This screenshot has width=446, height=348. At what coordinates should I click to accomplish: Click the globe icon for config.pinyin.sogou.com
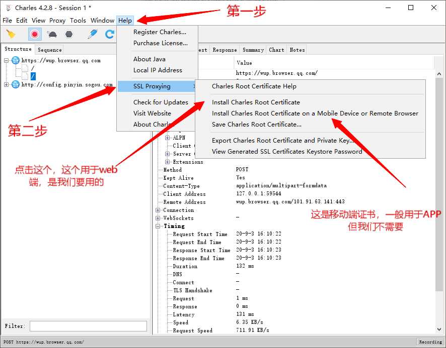16,84
